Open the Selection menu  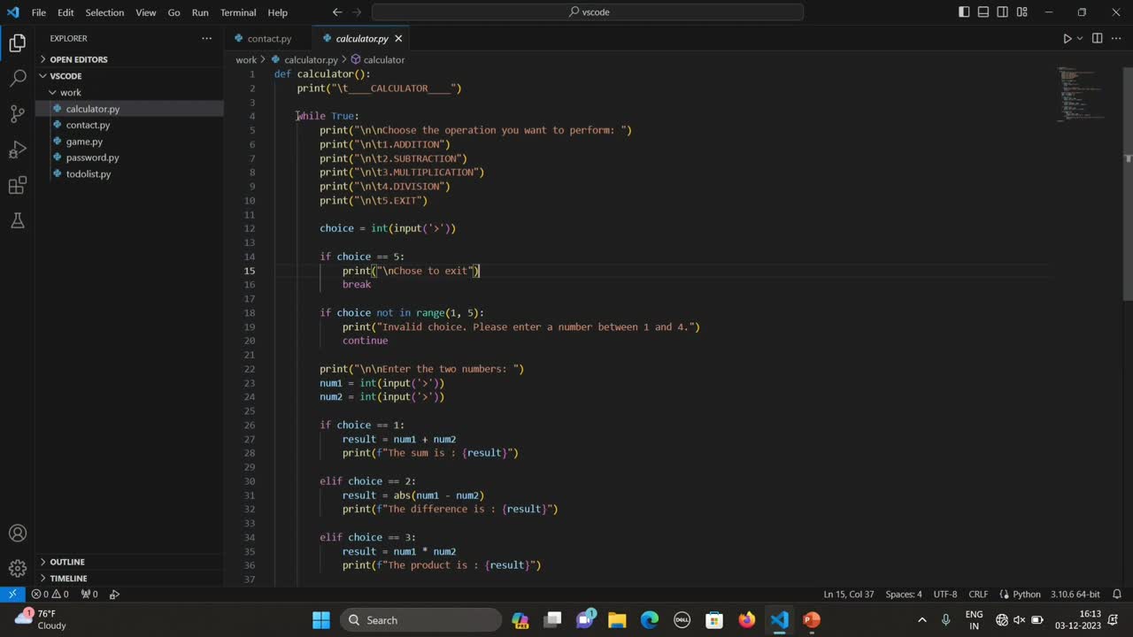pos(104,12)
